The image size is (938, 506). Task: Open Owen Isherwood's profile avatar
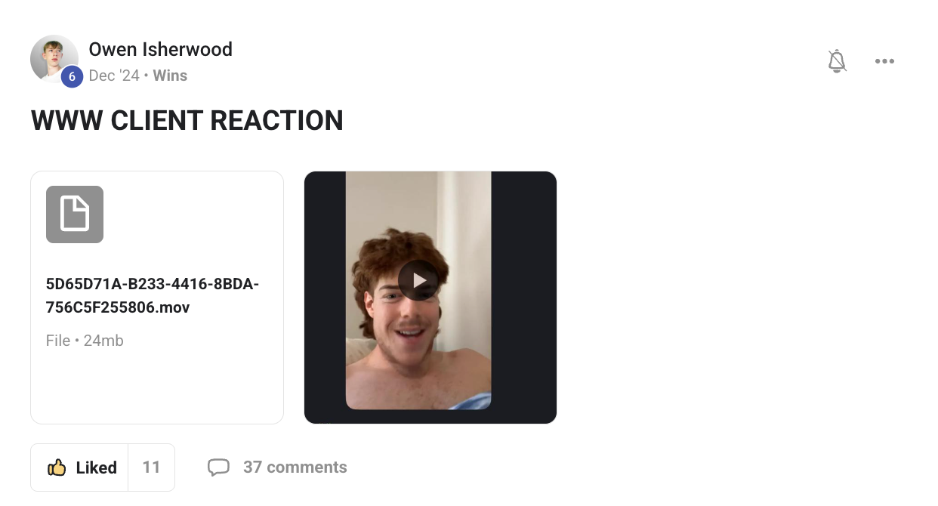pos(54,58)
